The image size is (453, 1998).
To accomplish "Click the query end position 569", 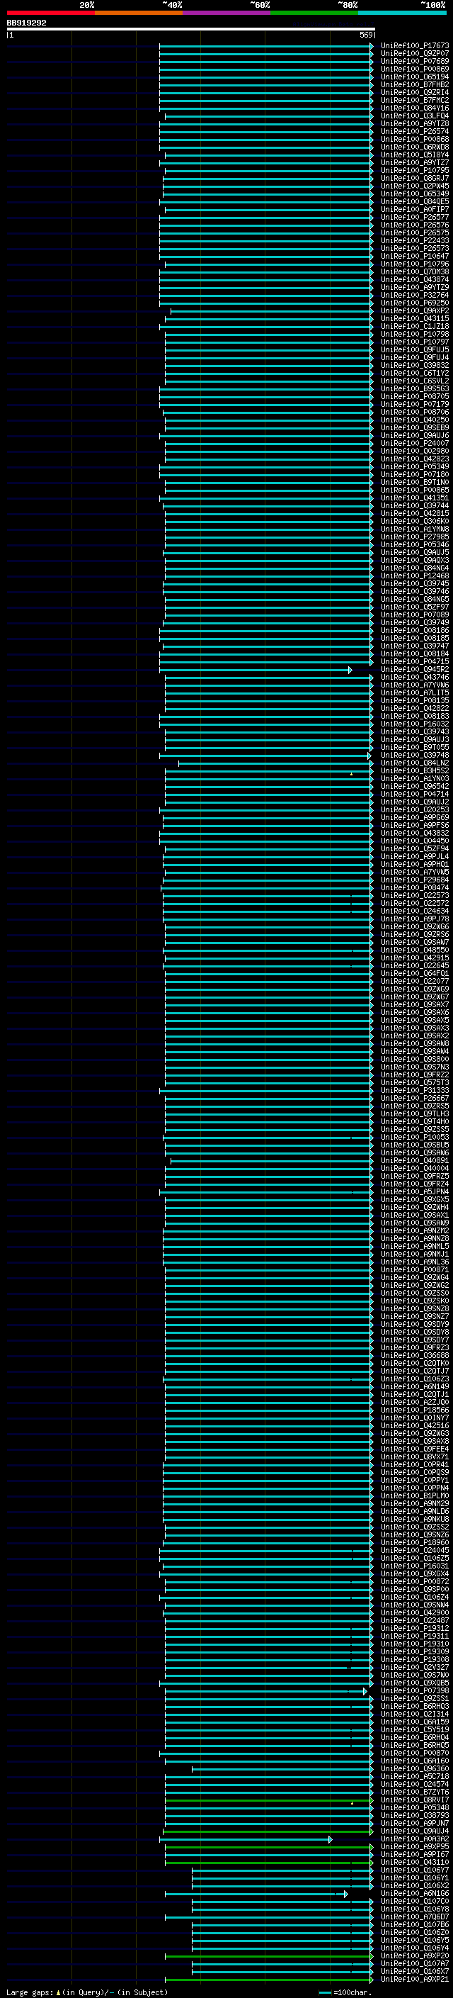I will 366,35.
